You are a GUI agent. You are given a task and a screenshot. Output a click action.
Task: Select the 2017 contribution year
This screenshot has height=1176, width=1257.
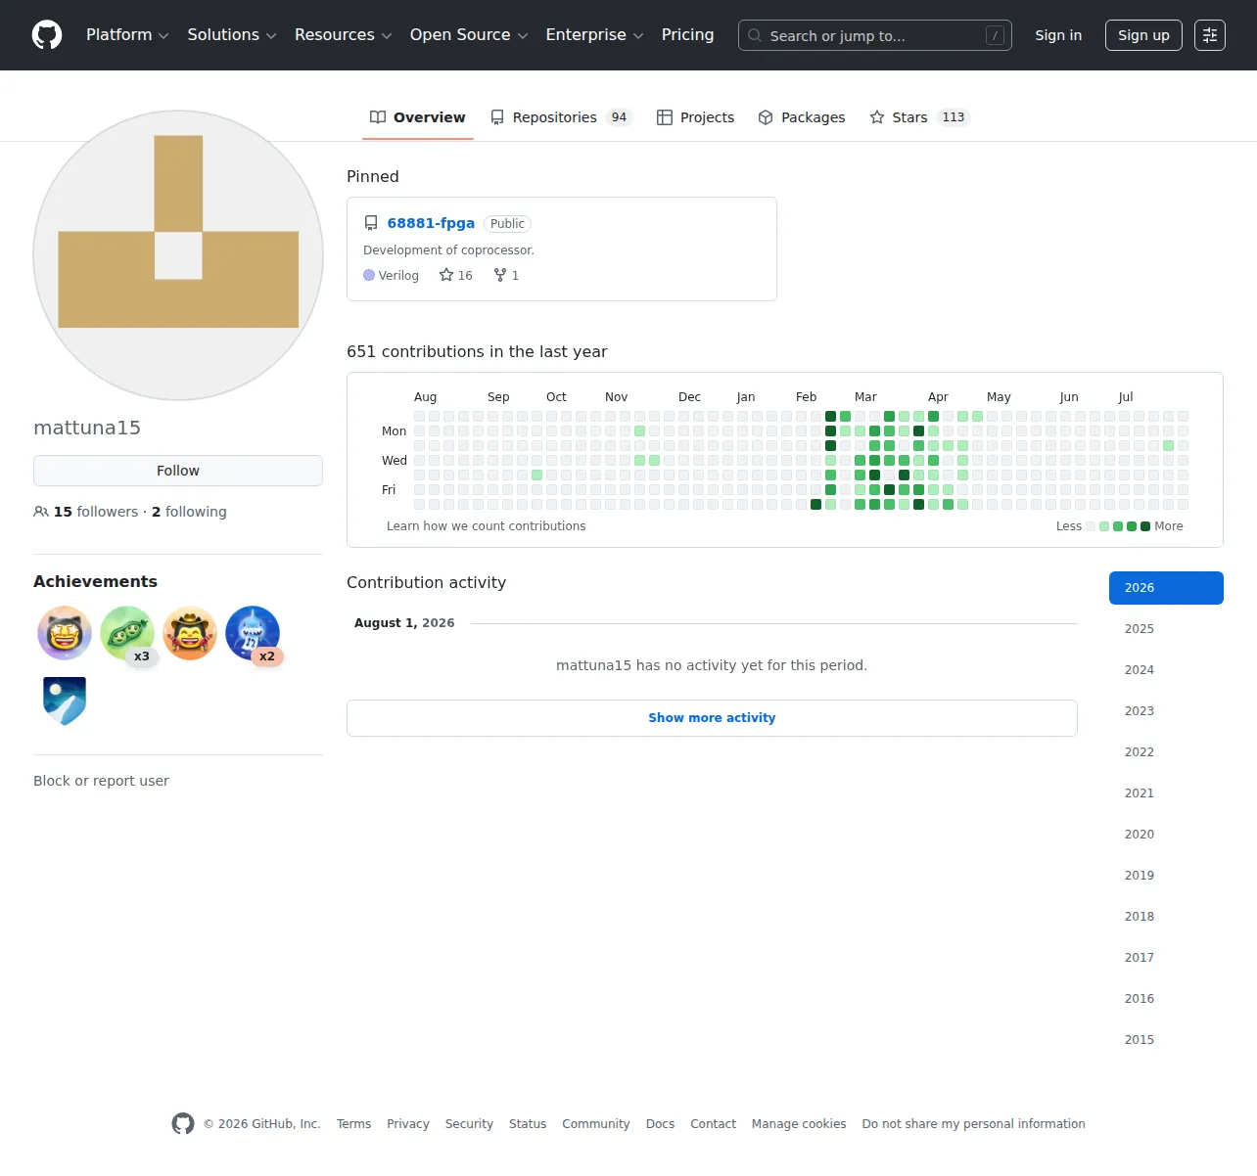(x=1166, y=958)
